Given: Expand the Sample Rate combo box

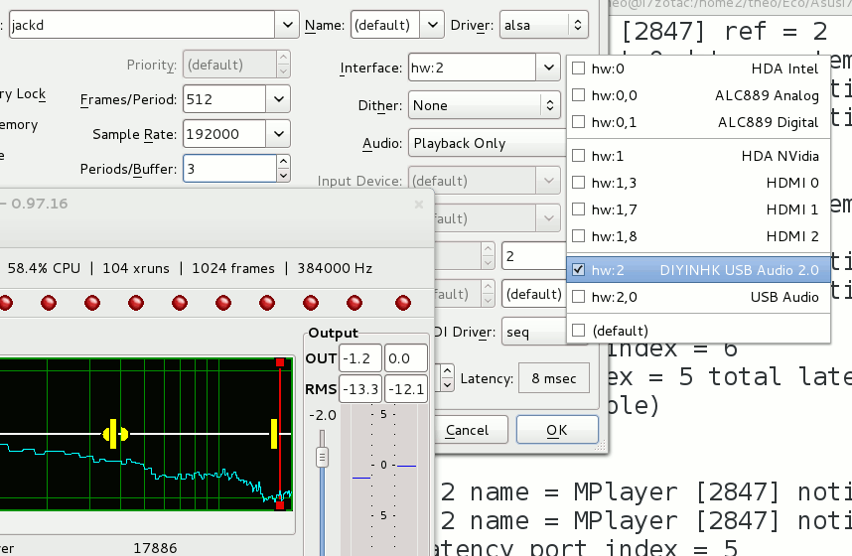Looking at the screenshot, I should [x=279, y=134].
